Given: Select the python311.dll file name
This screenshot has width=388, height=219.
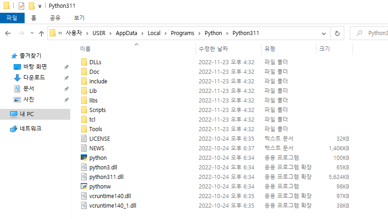Looking at the screenshot, I should [x=106, y=177].
